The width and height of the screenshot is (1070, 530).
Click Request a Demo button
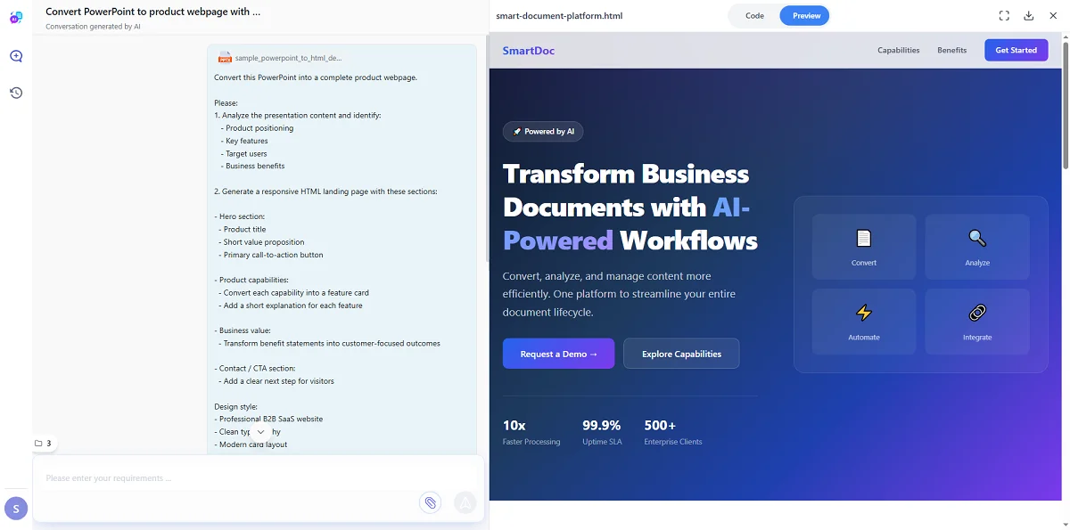coord(558,354)
